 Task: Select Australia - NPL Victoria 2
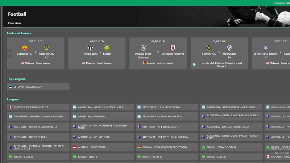pos(38,137)
